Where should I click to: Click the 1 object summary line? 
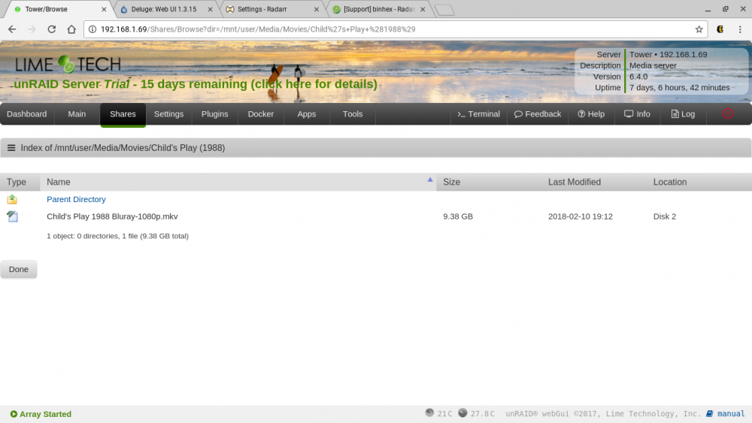[x=117, y=236]
